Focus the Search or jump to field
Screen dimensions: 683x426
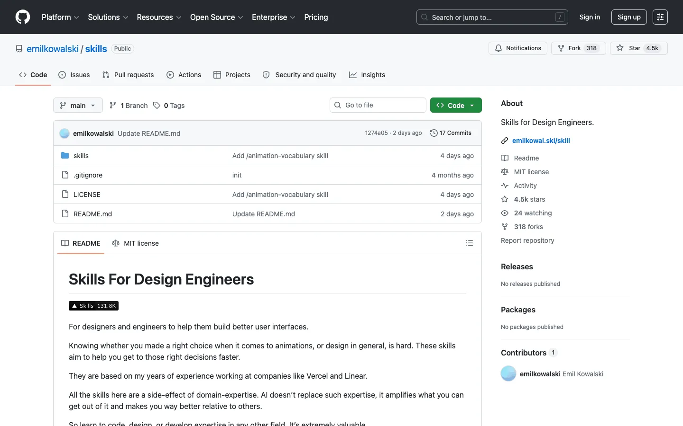[x=492, y=17]
